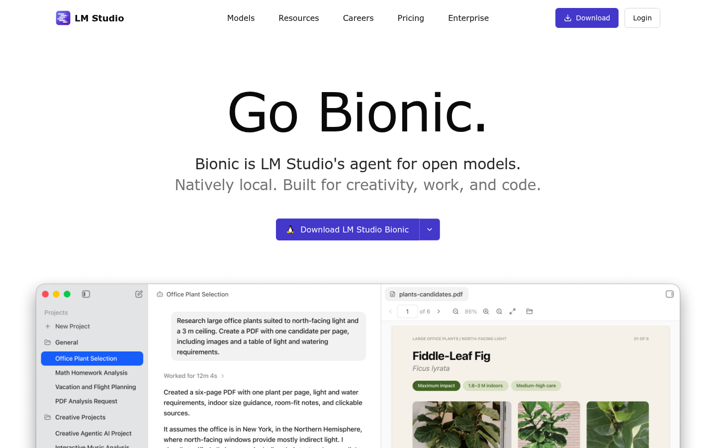Reset PDF zoom to actual size
The width and height of the screenshot is (716, 448).
(x=499, y=312)
